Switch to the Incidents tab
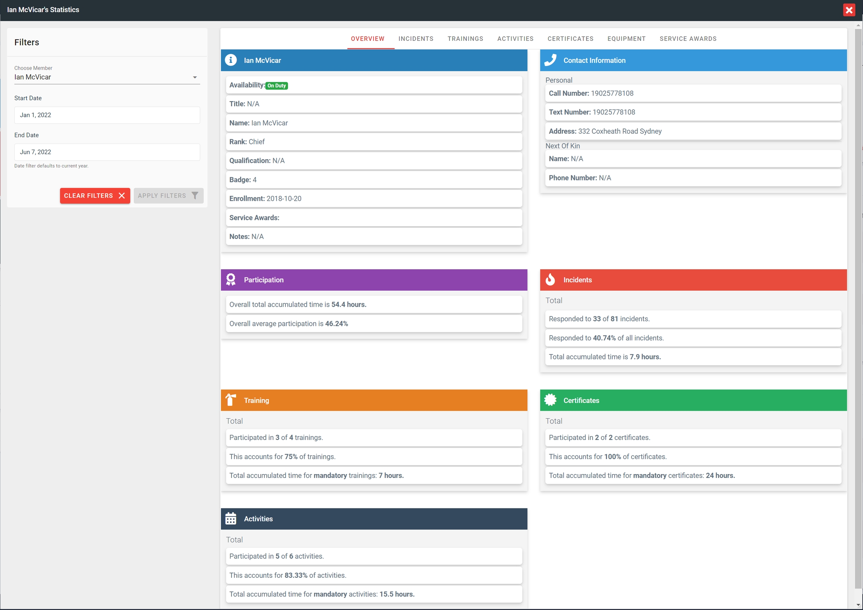The height and width of the screenshot is (610, 863). pyautogui.click(x=416, y=39)
